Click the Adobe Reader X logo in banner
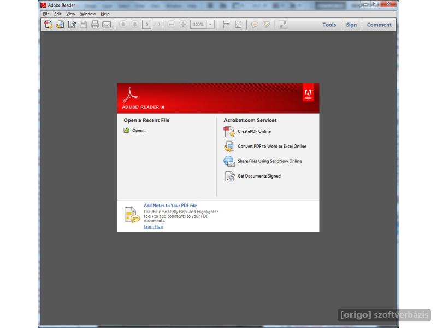 (144, 98)
